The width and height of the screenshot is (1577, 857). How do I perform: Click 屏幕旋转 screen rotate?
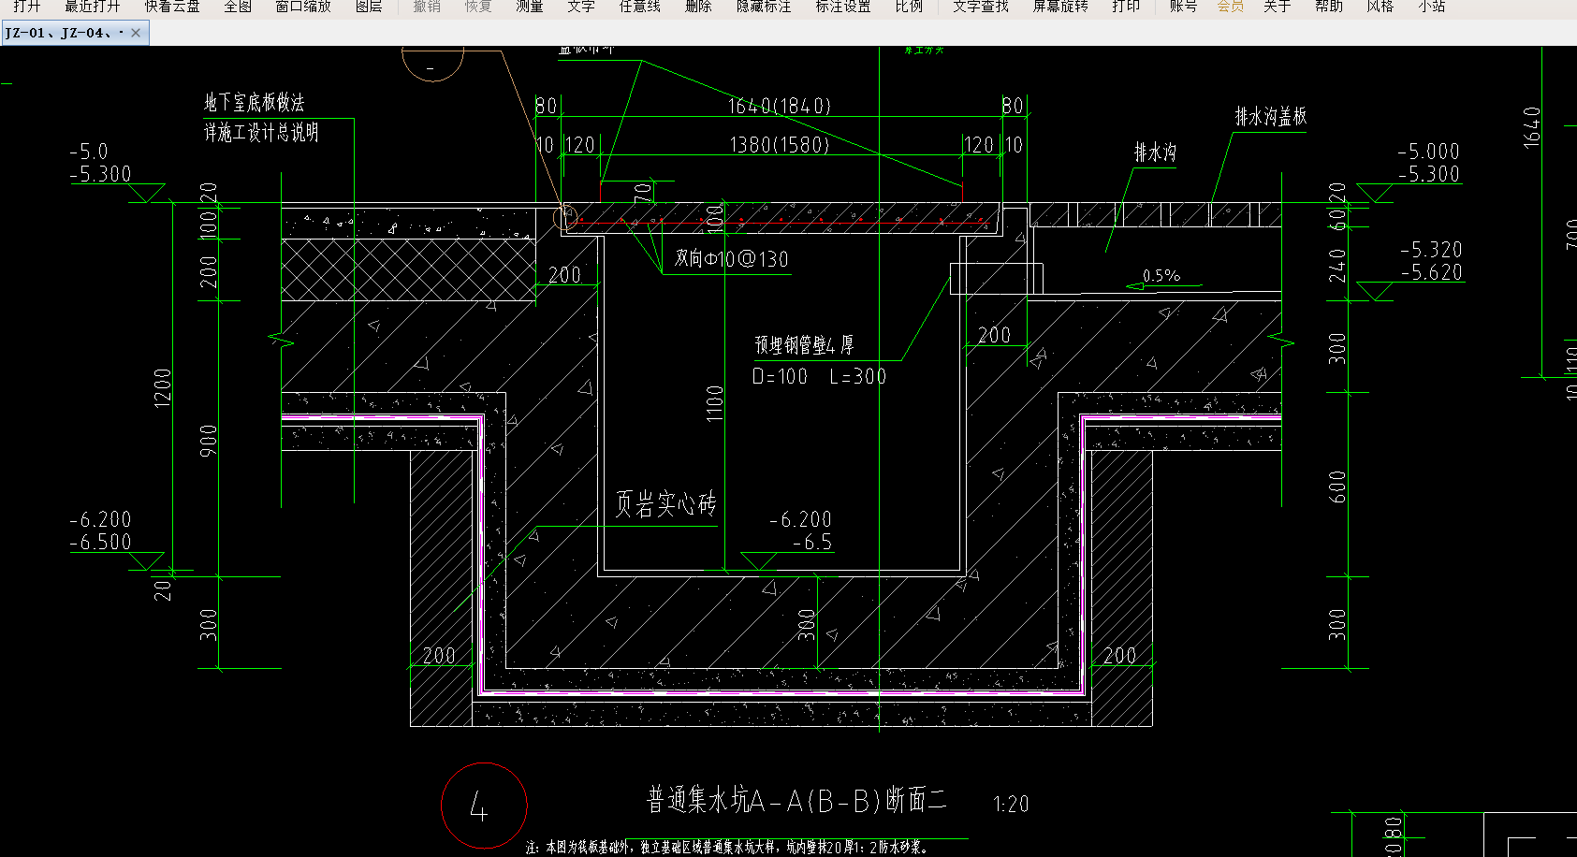pos(1060,6)
